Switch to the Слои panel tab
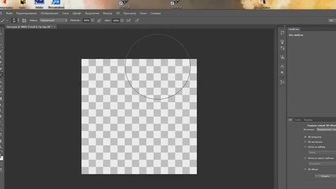The height and width of the screenshot is (189, 336). coord(298,120)
